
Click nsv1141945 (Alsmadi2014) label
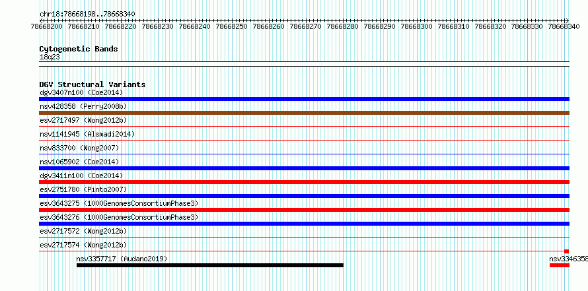87,134
